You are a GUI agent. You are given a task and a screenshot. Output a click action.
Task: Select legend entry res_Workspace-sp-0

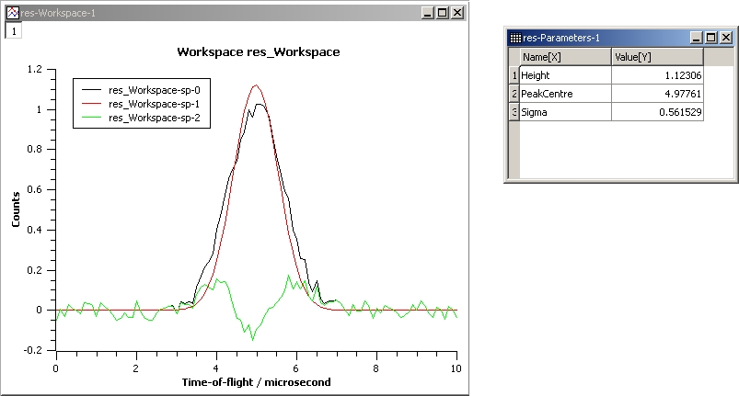tap(160, 91)
